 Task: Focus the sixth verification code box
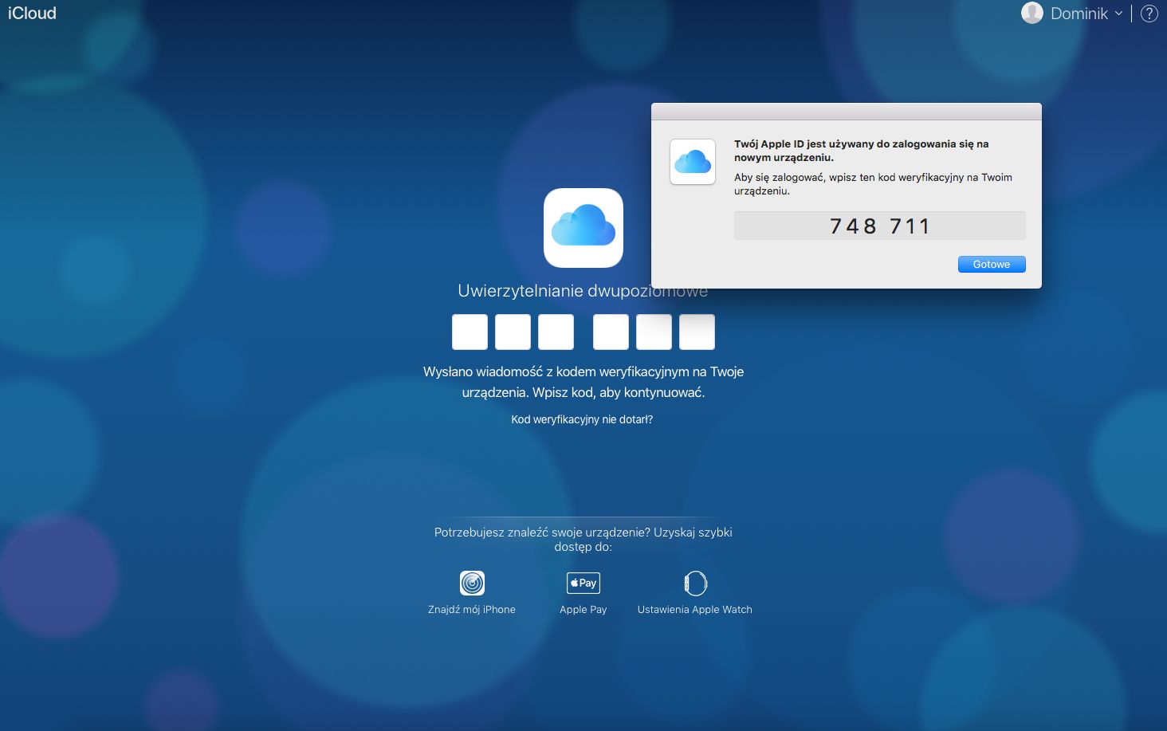click(697, 332)
